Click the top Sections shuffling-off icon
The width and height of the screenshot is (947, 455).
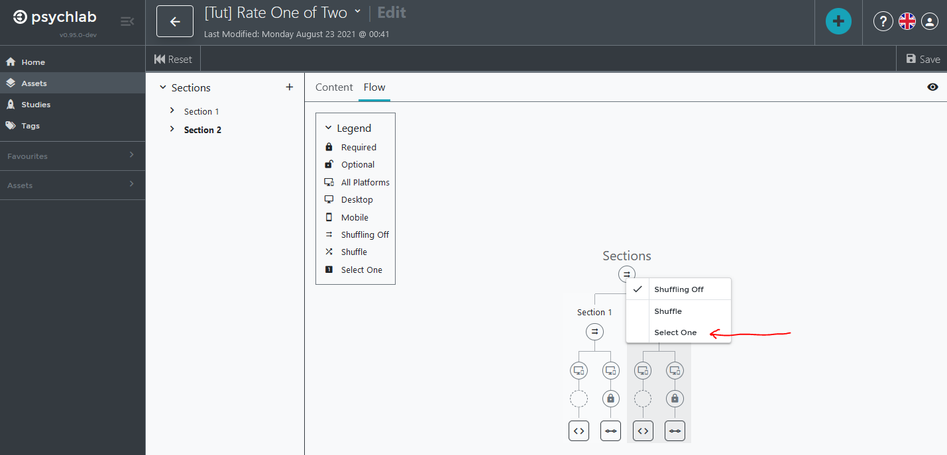click(627, 274)
